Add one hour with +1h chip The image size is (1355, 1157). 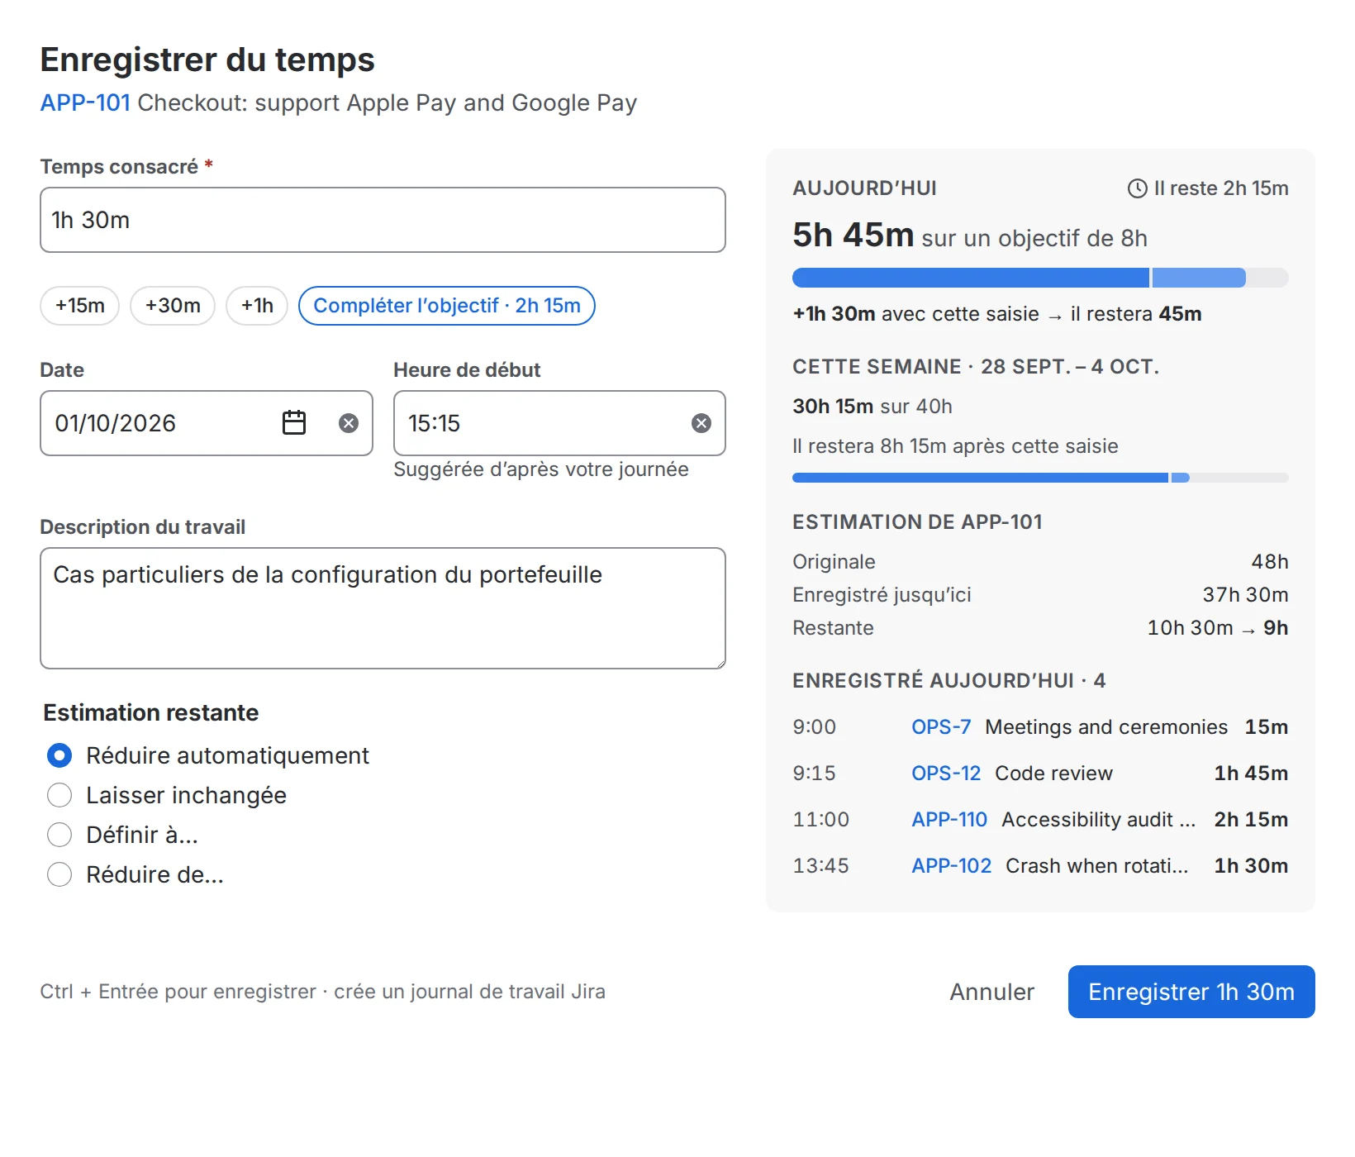coord(257,306)
